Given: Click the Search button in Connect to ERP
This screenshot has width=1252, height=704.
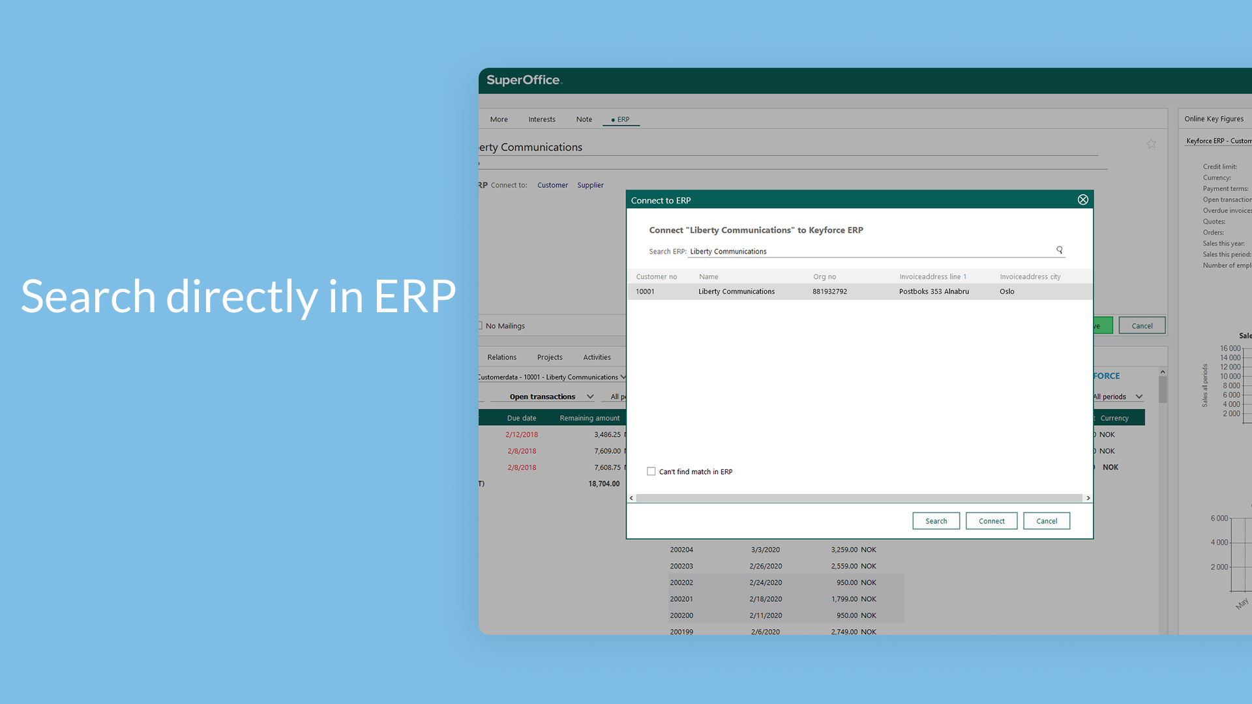Looking at the screenshot, I should (x=936, y=520).
